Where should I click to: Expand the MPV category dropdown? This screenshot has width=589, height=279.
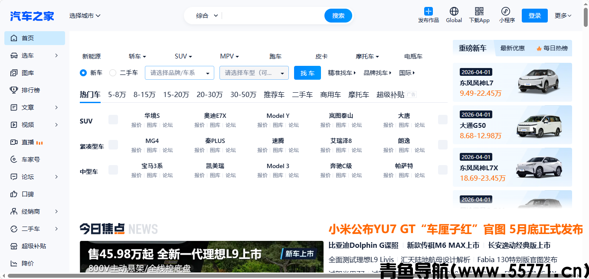(229, 56)
